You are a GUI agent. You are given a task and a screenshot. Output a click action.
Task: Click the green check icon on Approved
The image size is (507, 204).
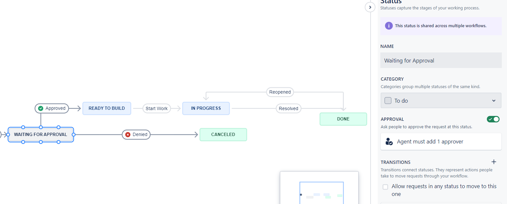tap(41, 108)
